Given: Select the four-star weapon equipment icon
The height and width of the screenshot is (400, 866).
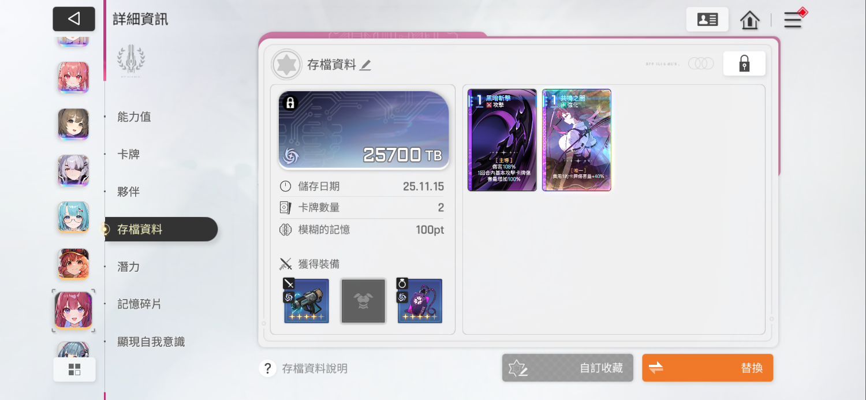Looking at the screenshot, I should 306,301.
